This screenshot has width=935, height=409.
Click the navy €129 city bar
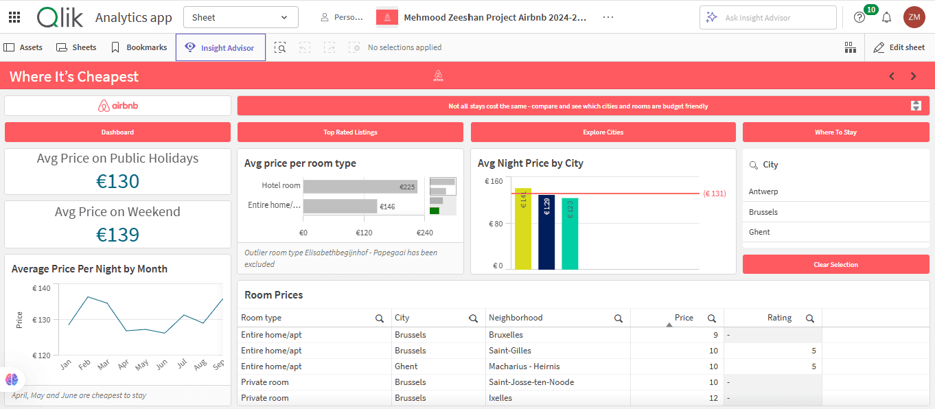pos(546,232)
